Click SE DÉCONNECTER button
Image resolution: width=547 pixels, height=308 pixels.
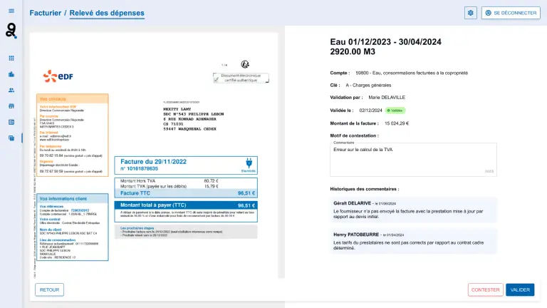511,13
